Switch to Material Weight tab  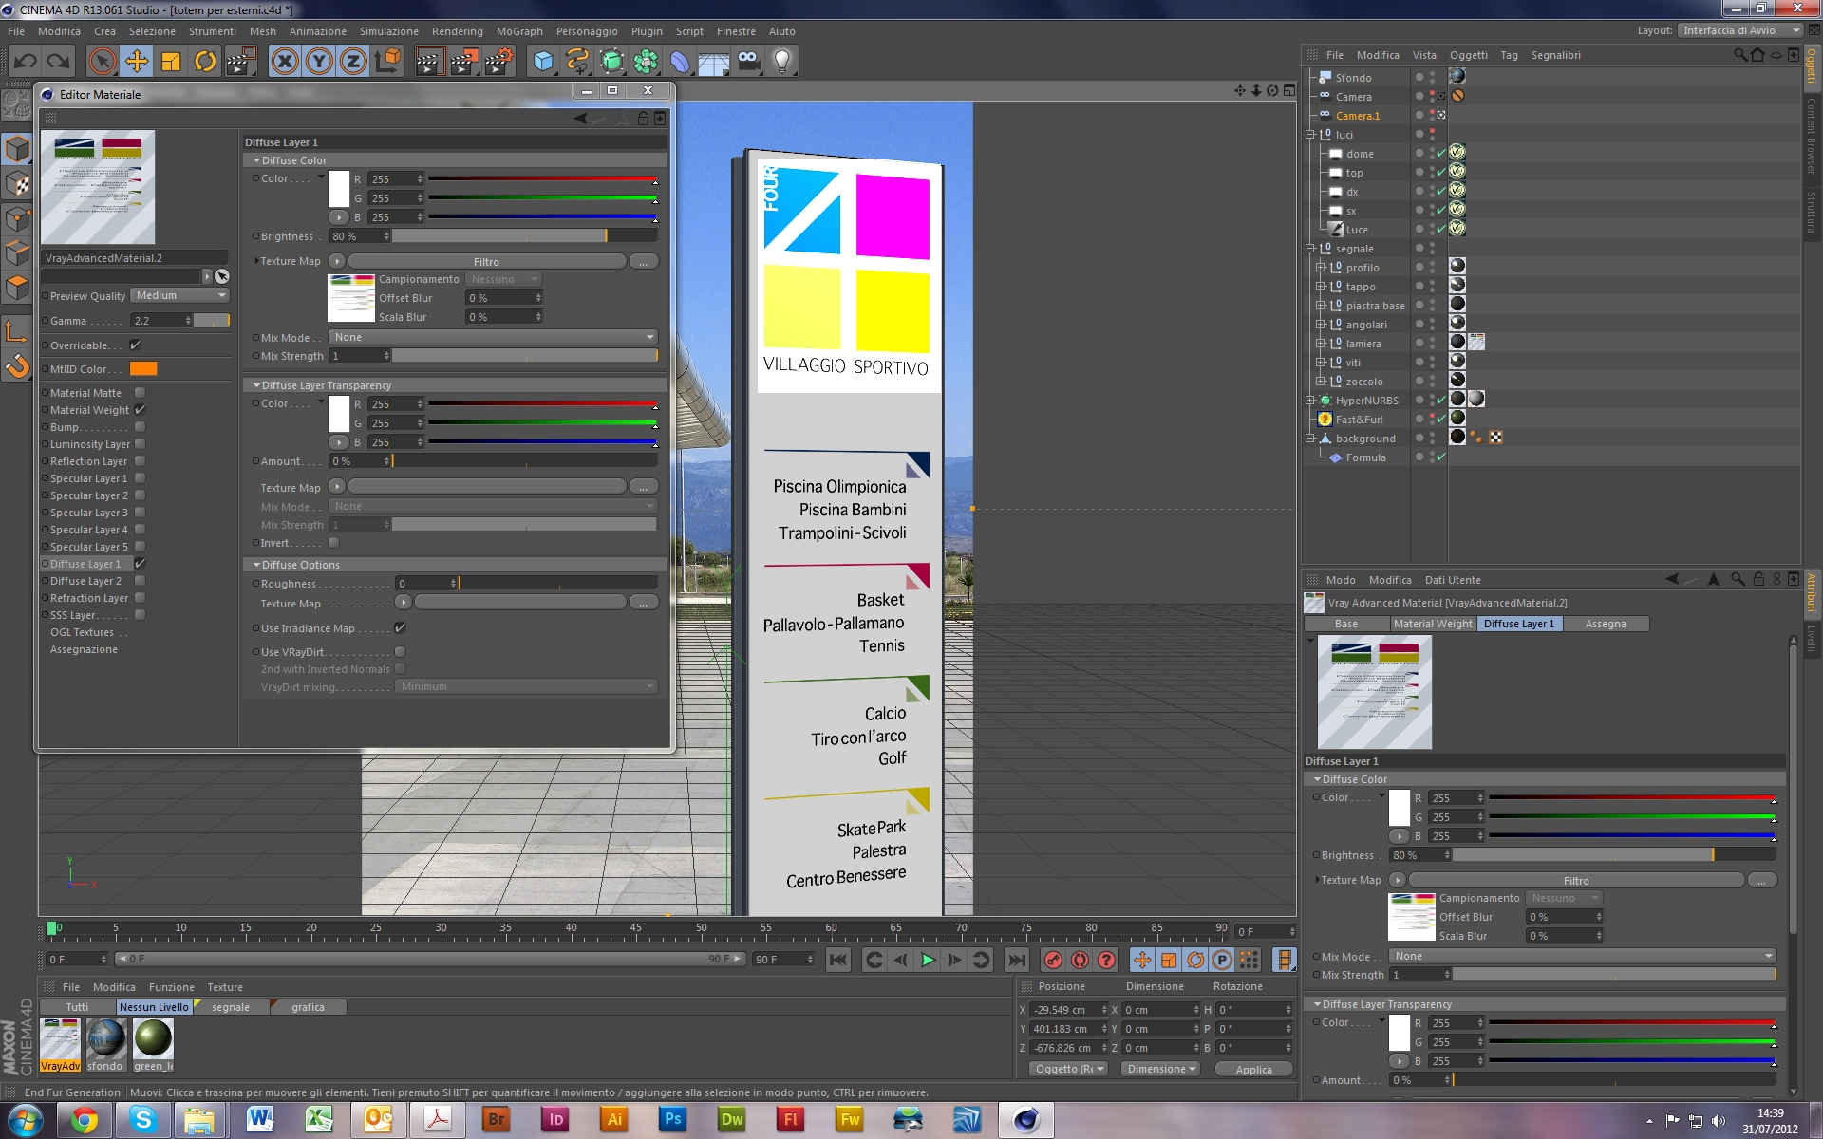point(1432,624)
